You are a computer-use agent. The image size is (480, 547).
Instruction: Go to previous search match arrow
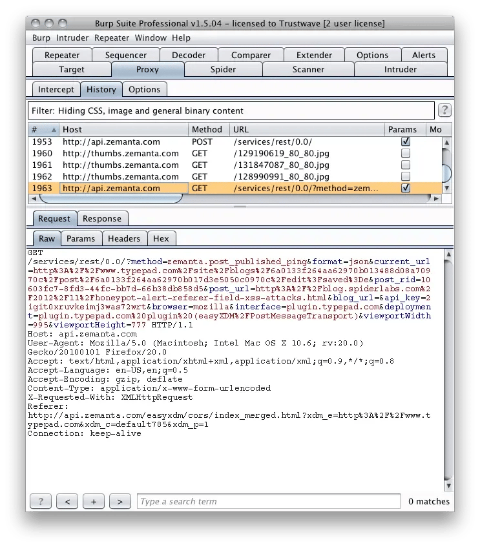tap(67, 501)
